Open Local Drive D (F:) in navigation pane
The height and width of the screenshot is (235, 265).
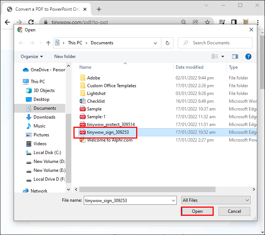coord(46,179)
